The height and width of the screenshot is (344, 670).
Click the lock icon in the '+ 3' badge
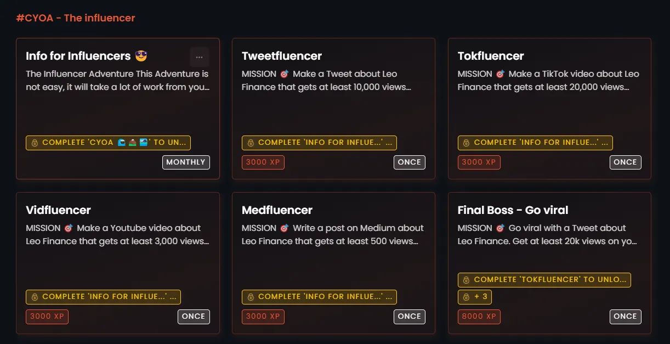467,297
